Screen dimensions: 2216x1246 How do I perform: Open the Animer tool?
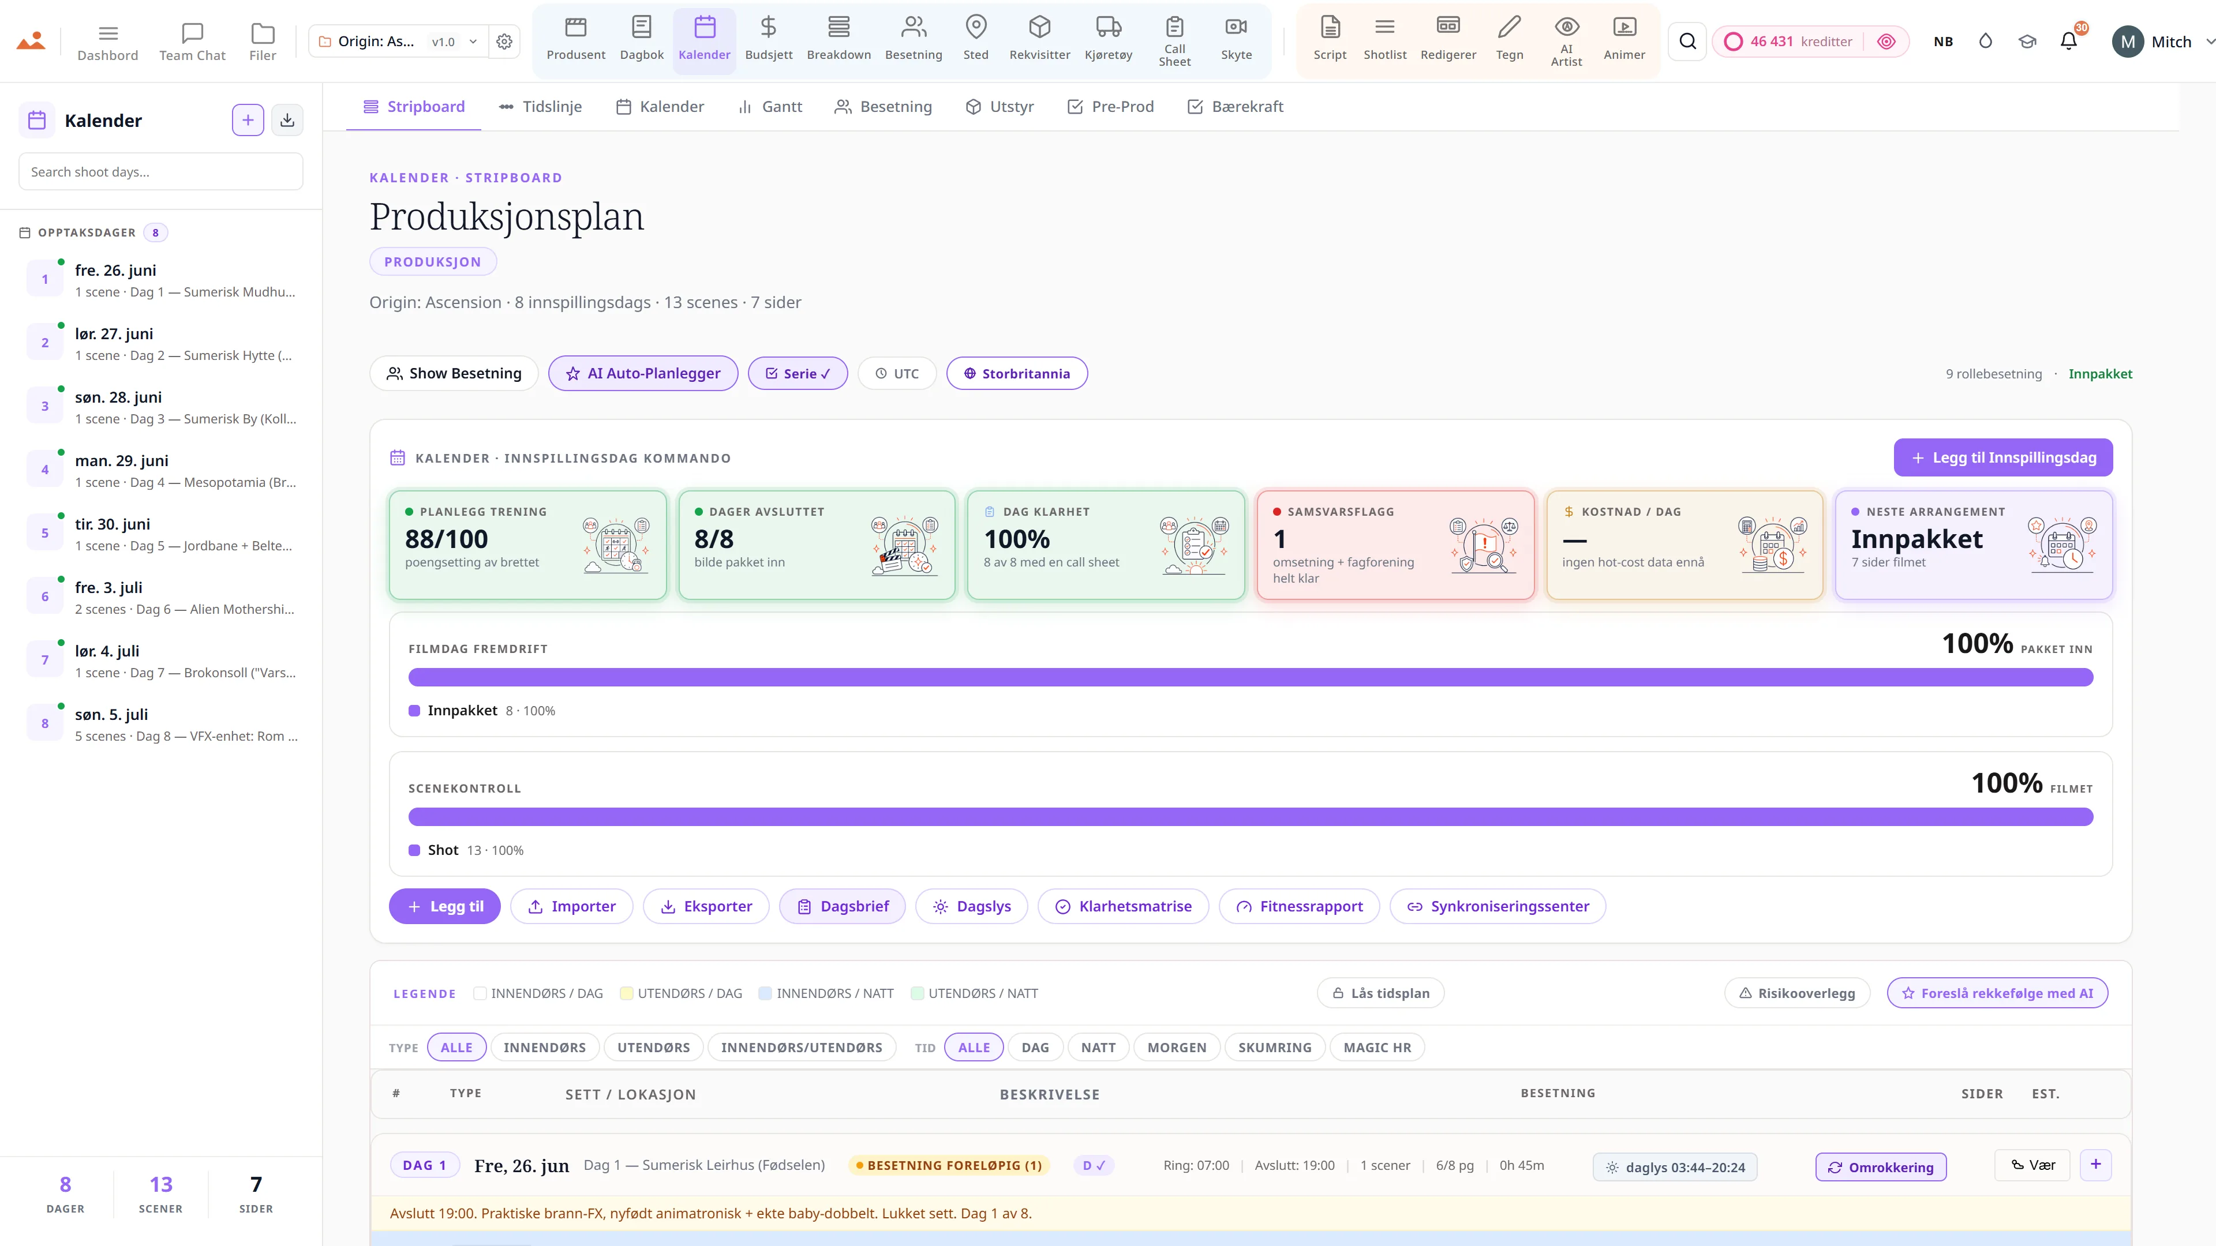click(x=1624, y=40)
